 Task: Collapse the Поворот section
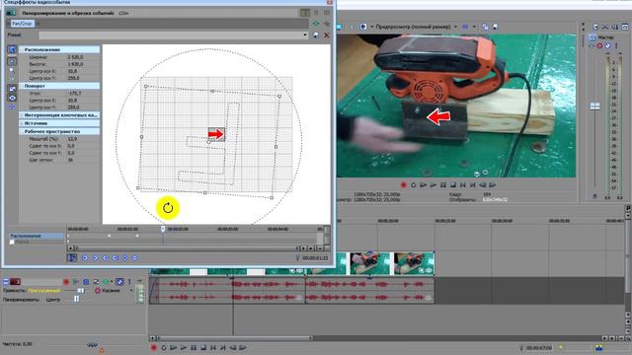click(22, 86)
